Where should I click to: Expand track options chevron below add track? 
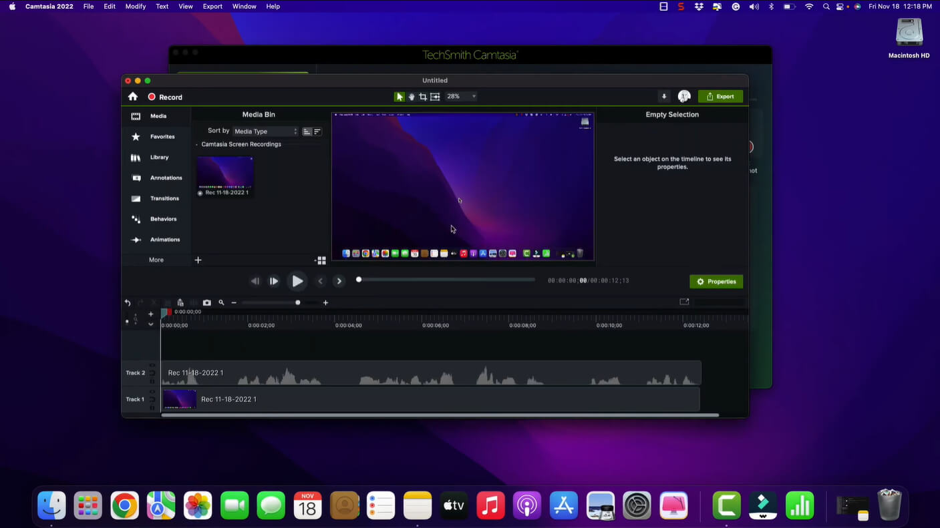[x=151, y=324]
